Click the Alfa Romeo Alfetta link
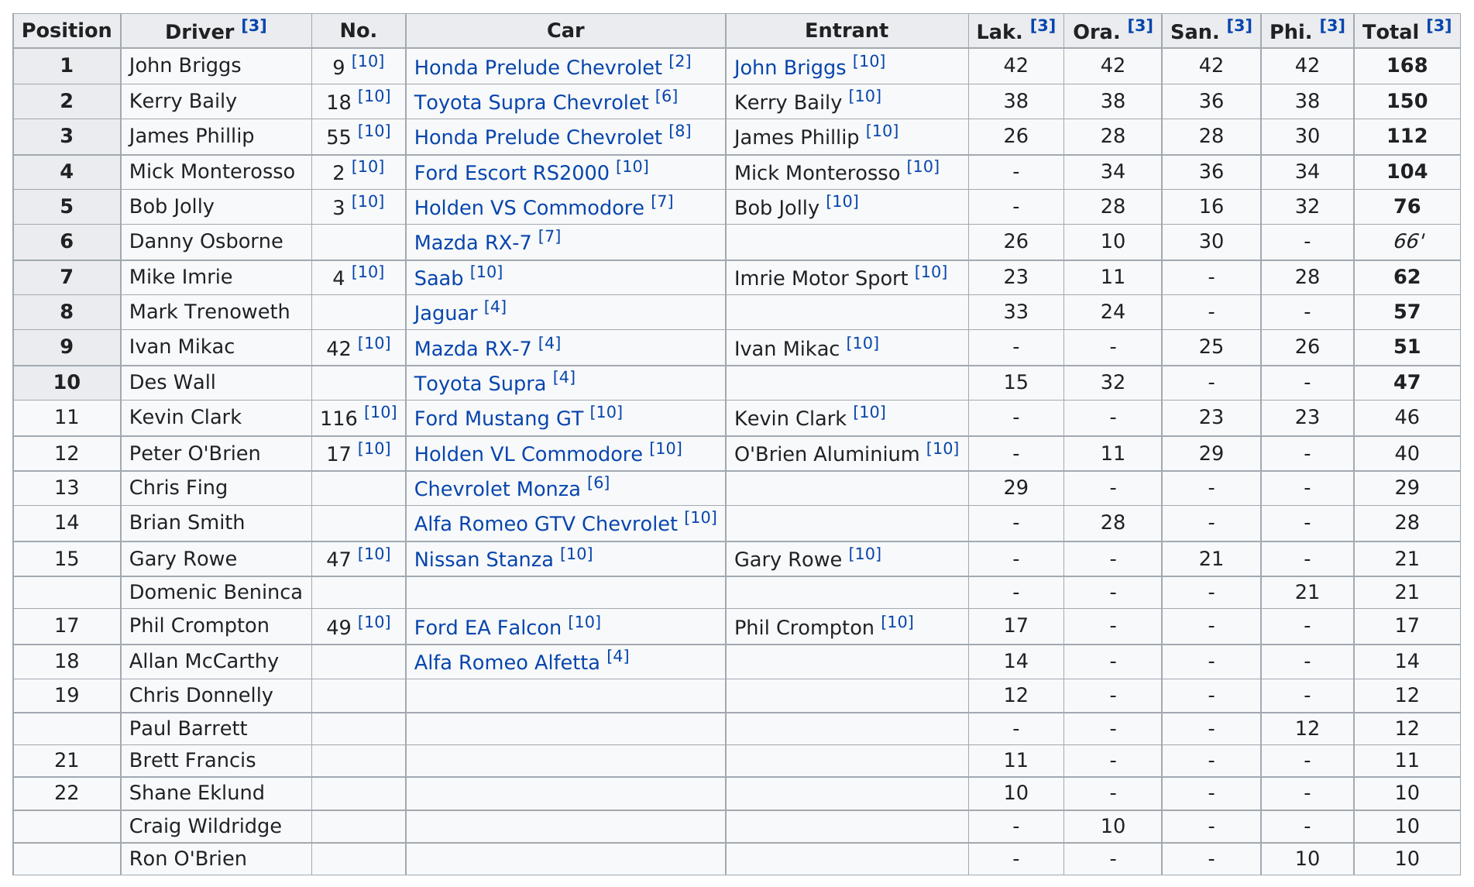Screen dimensions: 1474x887 coord(507,662)
